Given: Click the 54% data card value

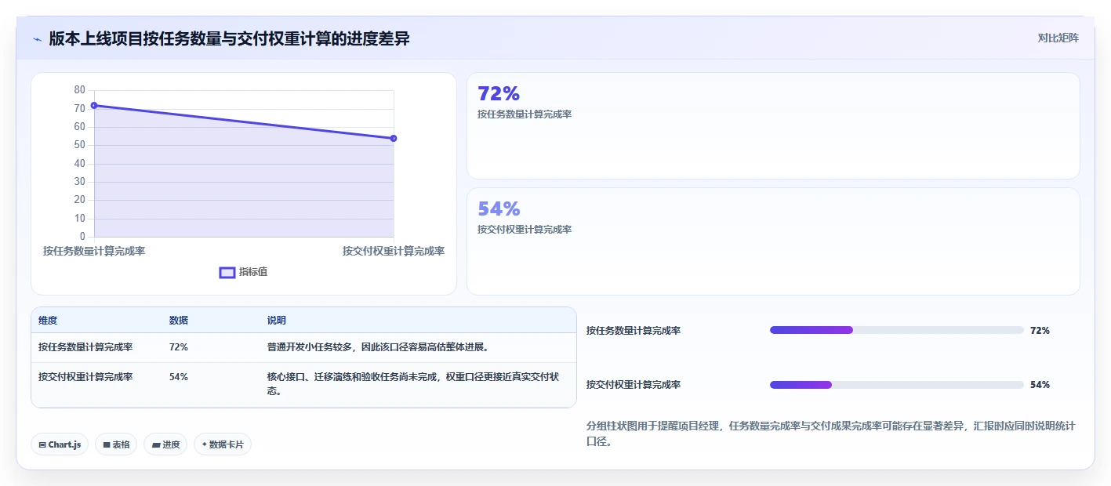Looking at the screenshot, I should tap(499, 209).
